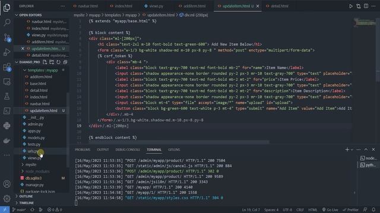Image resolution: width=380 pixels, height=213 pixels.
Task: Click Prettier in the status bar
Action: point(350,209)
